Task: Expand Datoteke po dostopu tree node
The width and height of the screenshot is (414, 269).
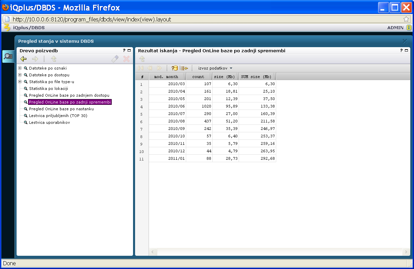Action: pos(20,75)
